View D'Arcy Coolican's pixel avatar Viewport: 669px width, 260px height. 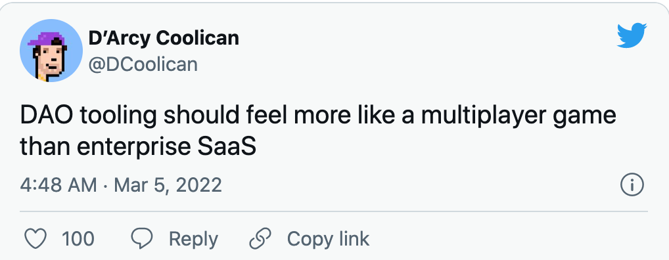(x=51, y=51)
